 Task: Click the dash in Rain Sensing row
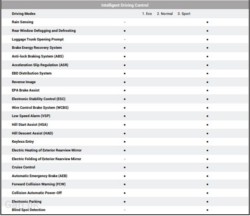click(x=125, y=22)
